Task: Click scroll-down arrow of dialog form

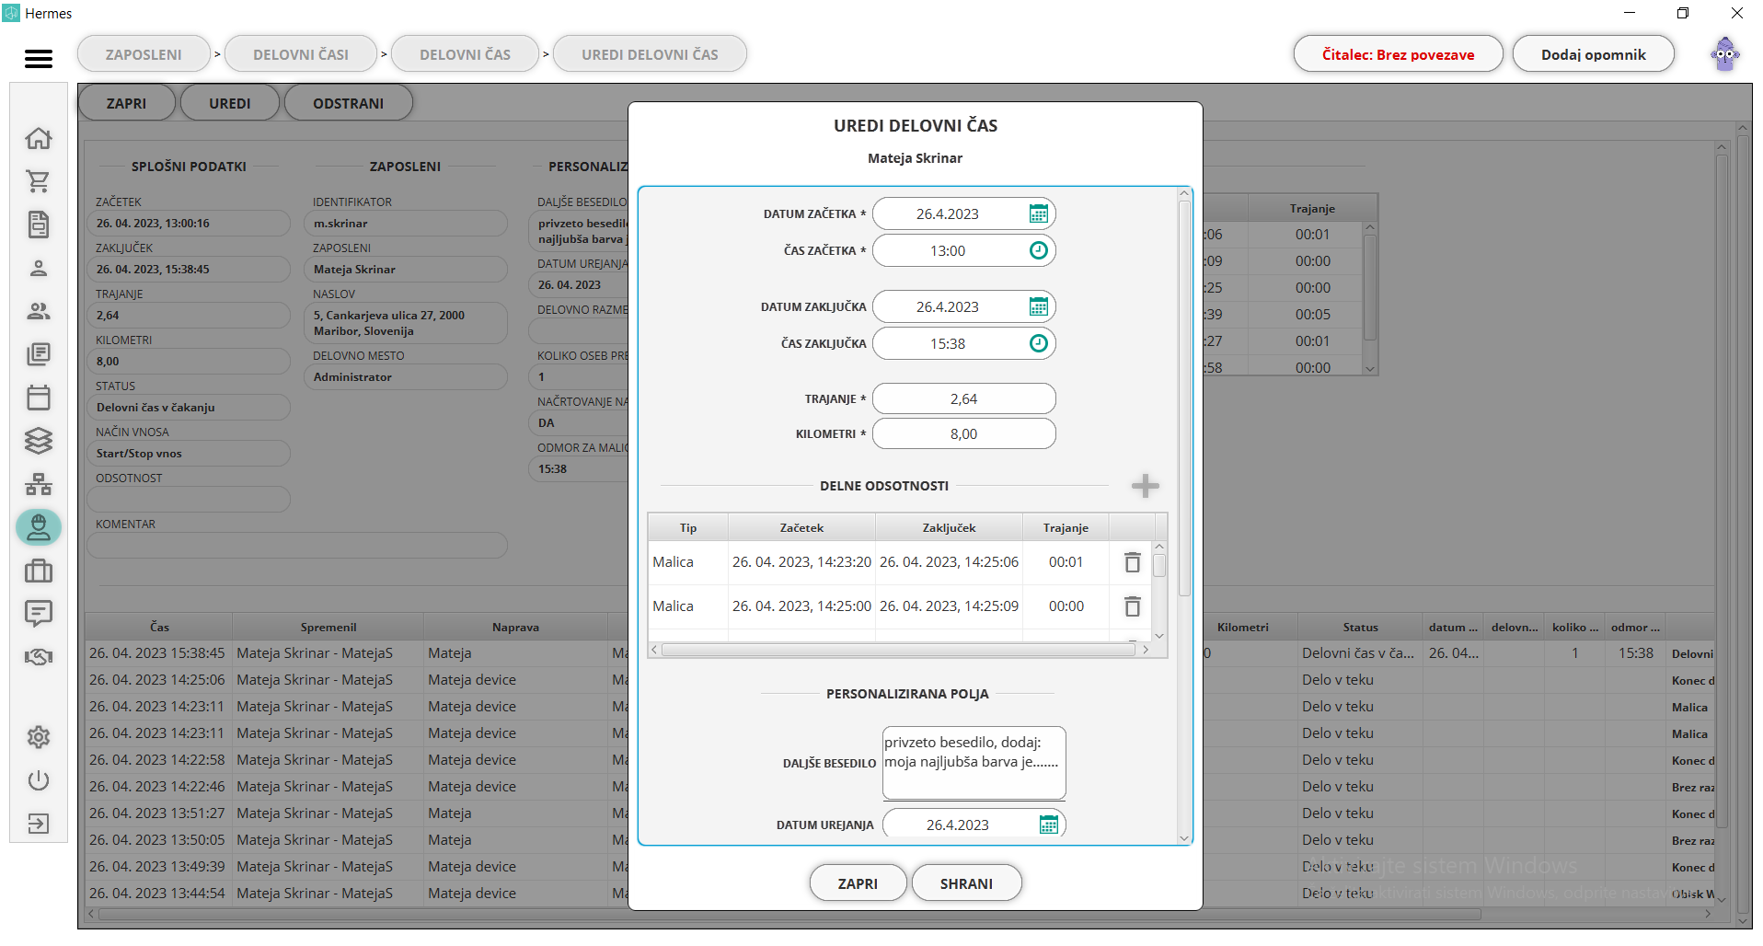Action: pyautogui.click(x=1184, y=837)
